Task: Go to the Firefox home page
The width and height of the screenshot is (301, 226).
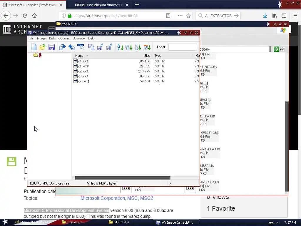Action: (34, 16)
